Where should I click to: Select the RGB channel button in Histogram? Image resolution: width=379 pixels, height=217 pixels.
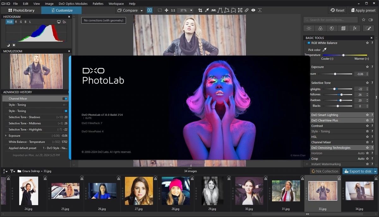point(10,22)
